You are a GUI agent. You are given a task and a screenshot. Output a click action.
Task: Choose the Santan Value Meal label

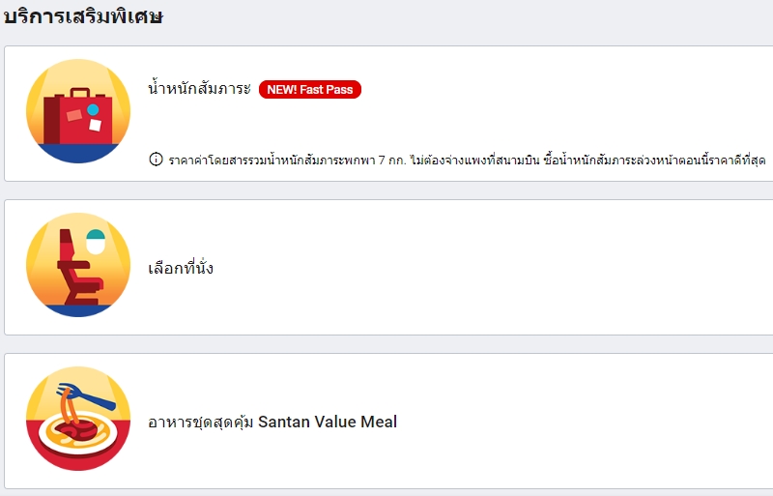pyautogui.click(x=272, y=422)
